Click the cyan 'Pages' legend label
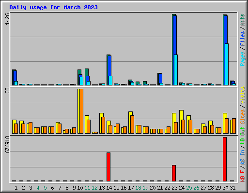 click(243, 59)
